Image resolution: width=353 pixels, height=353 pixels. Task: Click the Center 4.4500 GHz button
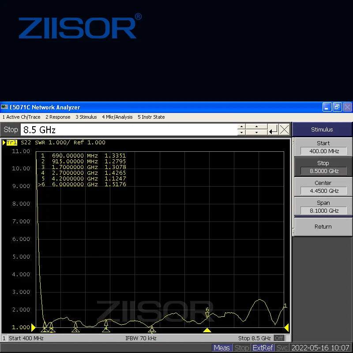[323, 187]
